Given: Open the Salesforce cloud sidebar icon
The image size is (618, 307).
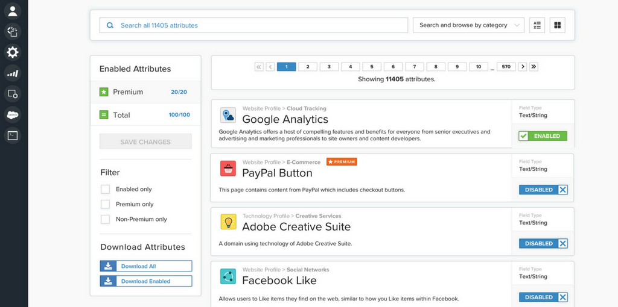Looking at the screenshot, I should 13,115.
